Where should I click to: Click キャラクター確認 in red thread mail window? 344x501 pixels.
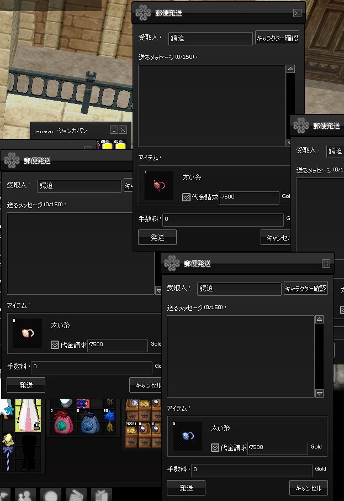pos(277,38)
